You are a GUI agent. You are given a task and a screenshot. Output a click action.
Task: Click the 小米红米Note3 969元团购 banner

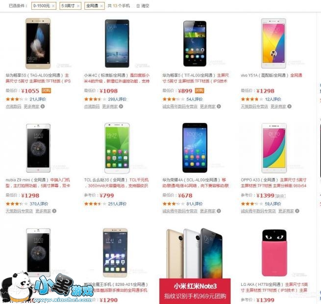pos(195,291)
